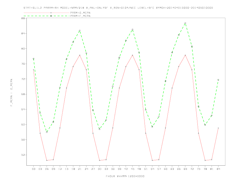
Task: Click x-axis forecast hour label 21
Action: [80, 169]
